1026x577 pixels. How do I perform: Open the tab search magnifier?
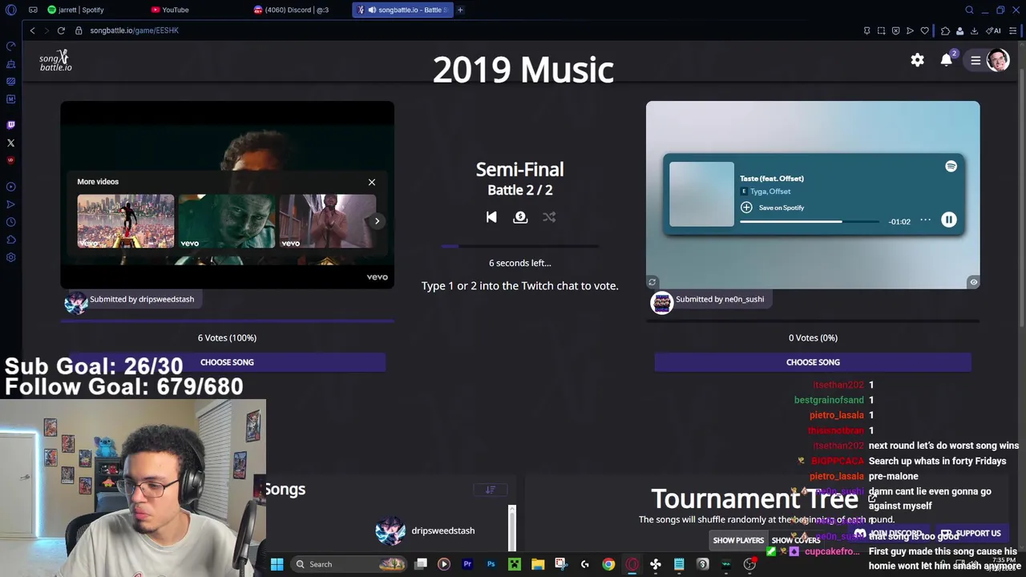[x=969, y=10]
